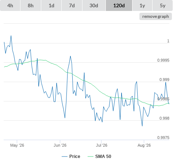Toggle the SMA 50 legend label

103,157
